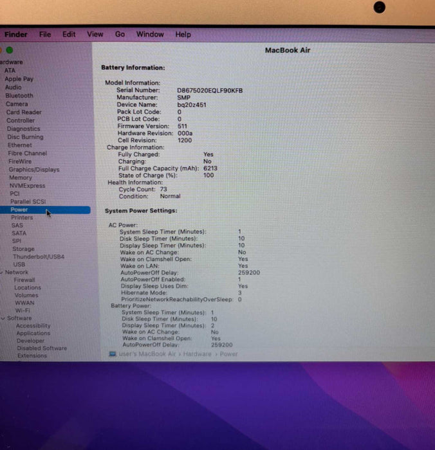Viewport: 435px width, 450px height.
Task: Click the green zoom window button
Action: coord(10,50)
